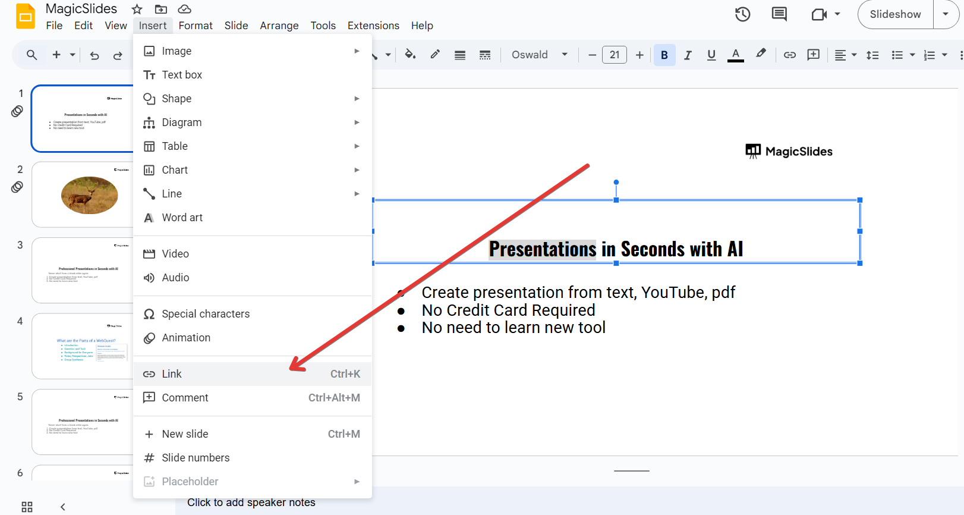Apply a numbered list
This screenshot has width=964, height=515.
tap(930, 55)
